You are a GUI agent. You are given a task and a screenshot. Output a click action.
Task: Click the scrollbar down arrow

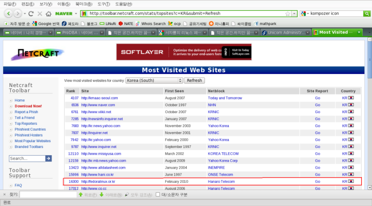point(370,187)
